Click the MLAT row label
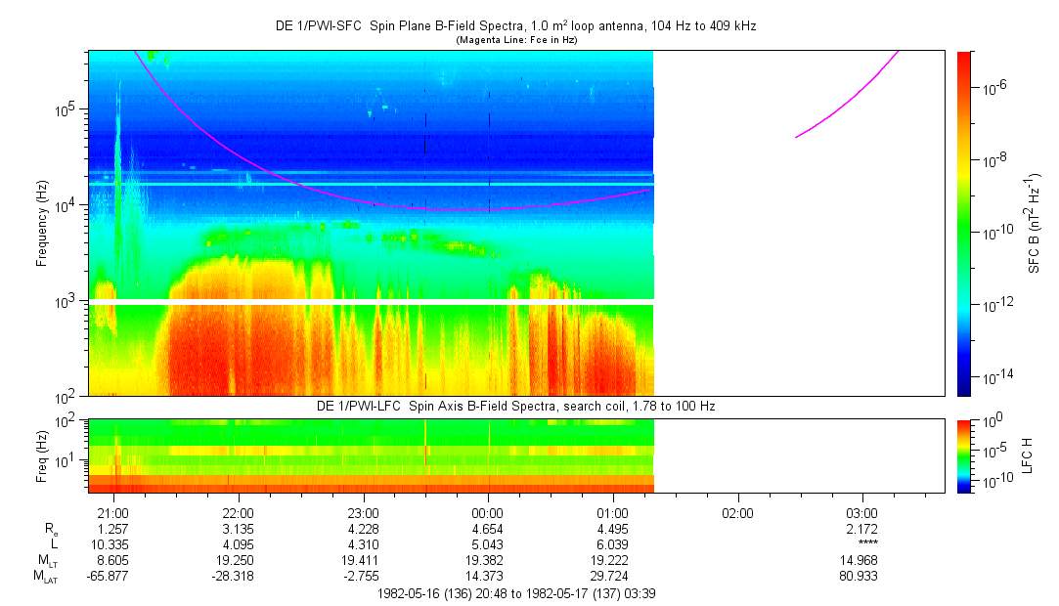 point(46,576)
